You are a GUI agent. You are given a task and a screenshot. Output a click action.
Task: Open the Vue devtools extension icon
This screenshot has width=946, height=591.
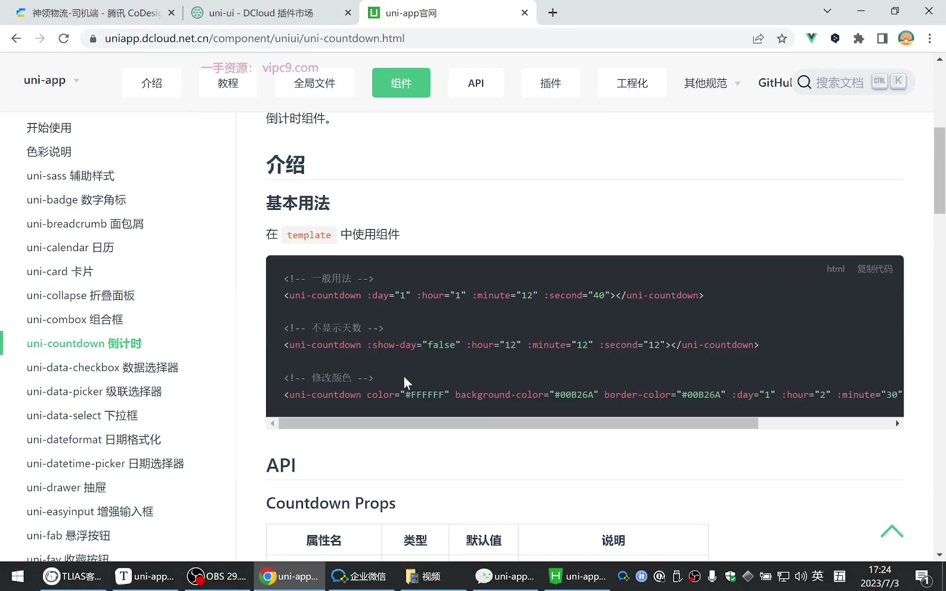[x=811, y=38]
